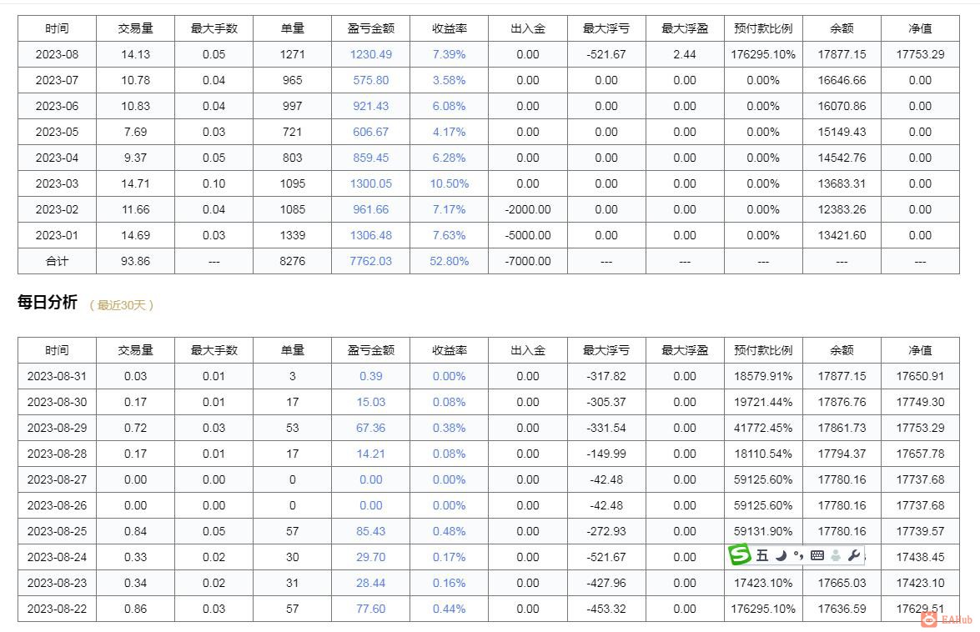
Task: Click the 17438.45 net value cell
Action: click(x=920, y=557)
